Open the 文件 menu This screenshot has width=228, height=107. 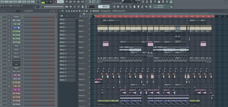(2, 2)
